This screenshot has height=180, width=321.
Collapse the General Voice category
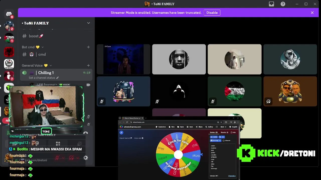click(x=50, y=65)
